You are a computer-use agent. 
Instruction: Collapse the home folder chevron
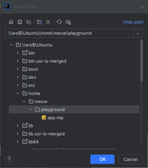click(x=18, y=93)
